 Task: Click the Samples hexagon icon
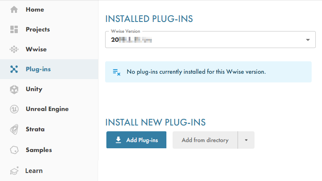coord(14,150)
